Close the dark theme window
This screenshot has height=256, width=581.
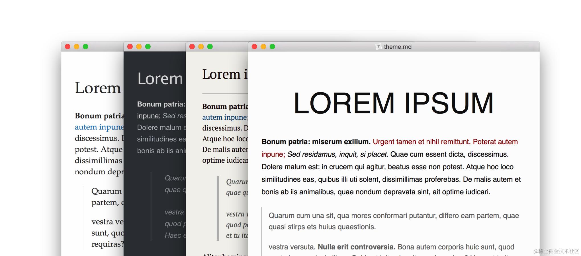coord(130,47)
